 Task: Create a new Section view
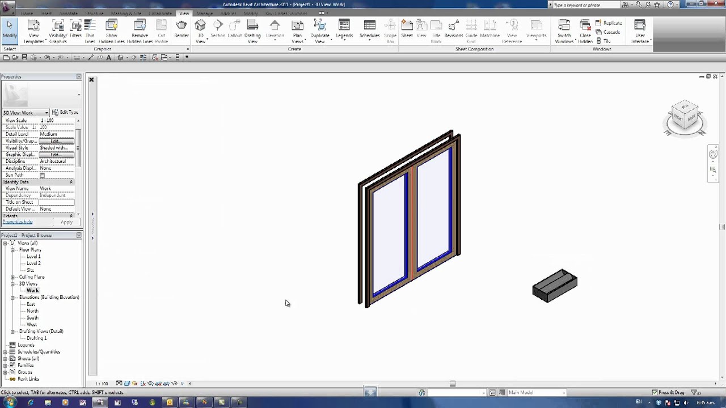218,28
